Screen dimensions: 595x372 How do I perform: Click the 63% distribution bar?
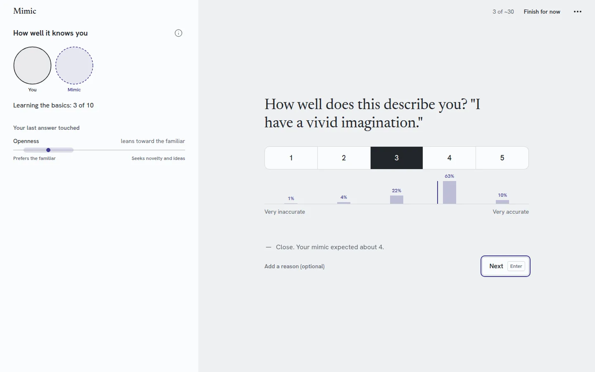tap(450, 192)
